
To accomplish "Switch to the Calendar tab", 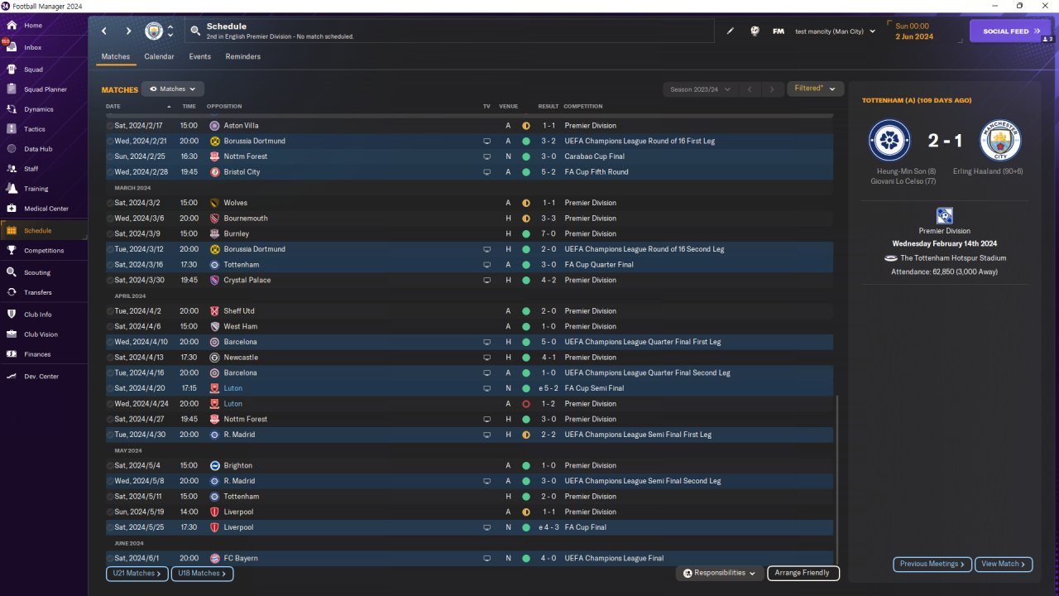I will tap(159, 57).
